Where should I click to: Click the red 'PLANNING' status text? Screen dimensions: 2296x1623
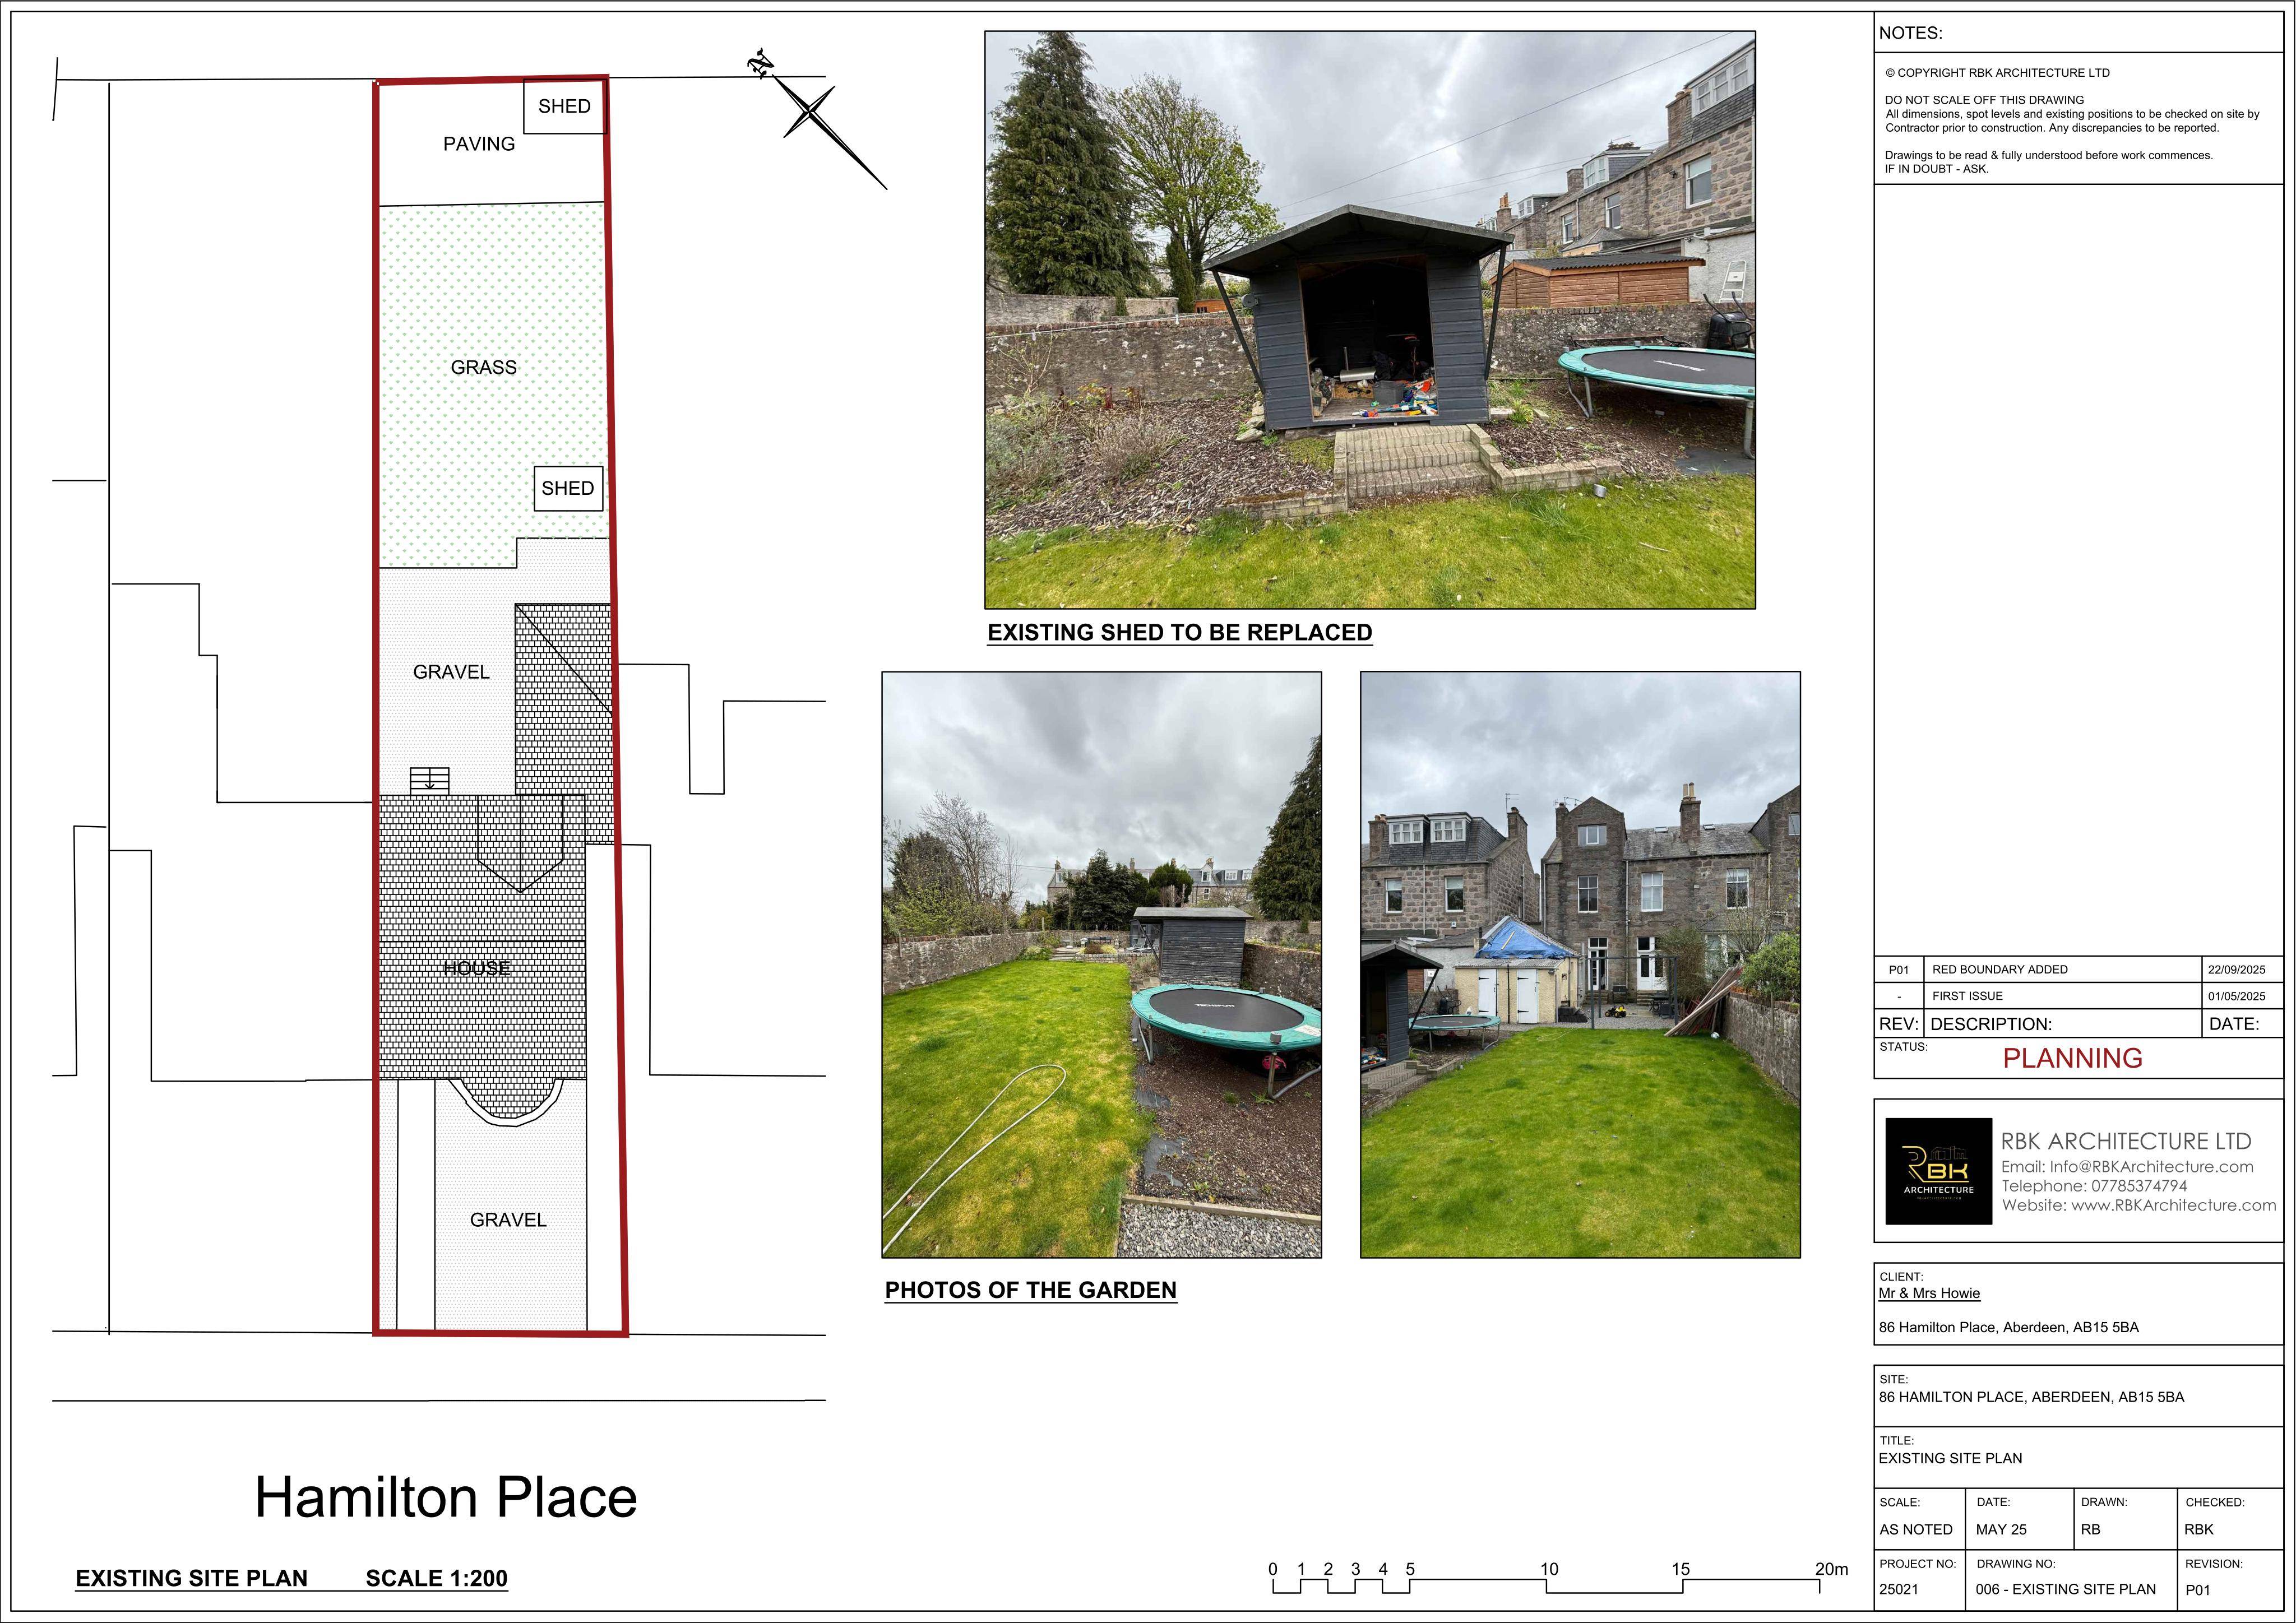[x=2072, y=1058]
